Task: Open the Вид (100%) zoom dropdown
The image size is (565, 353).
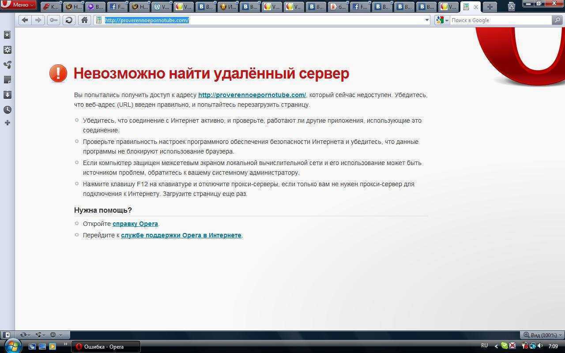Action: click(x=542, y=335)
